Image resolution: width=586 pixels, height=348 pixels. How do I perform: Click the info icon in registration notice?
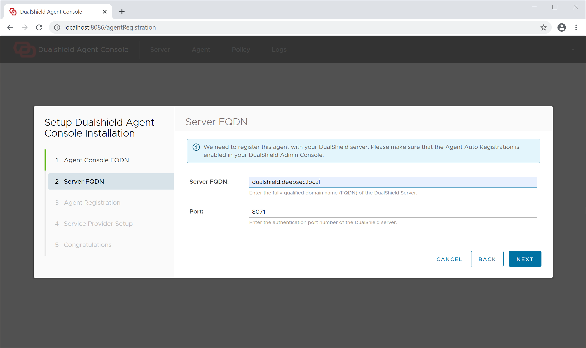click(196, 147)
